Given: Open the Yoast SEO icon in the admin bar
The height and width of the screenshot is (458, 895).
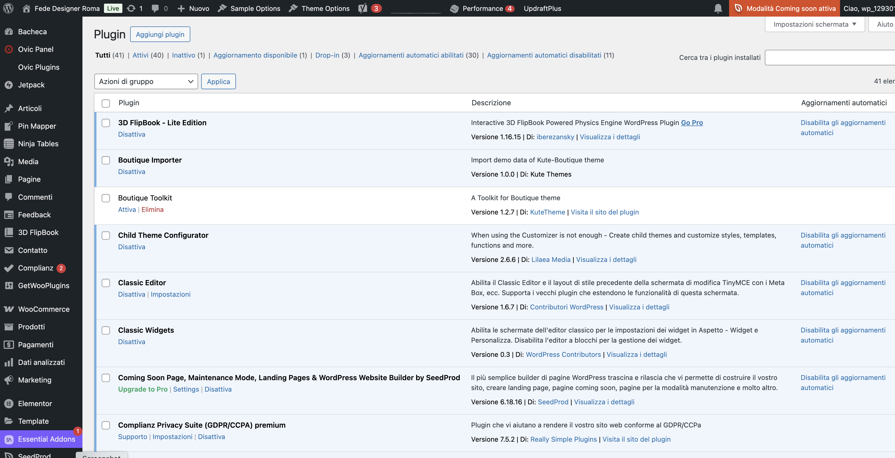Looking at the screenshot, I should (363, 8).
